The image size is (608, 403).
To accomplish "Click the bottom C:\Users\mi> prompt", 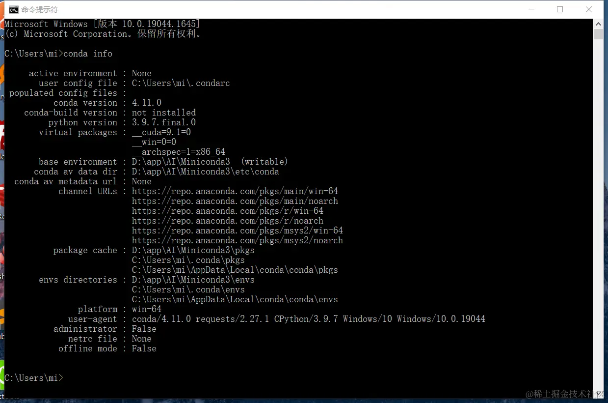I will [x=34, y=378].
